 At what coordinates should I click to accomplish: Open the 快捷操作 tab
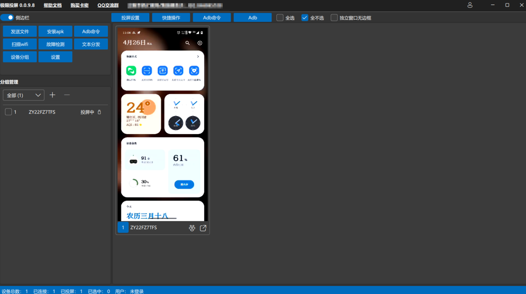(x=171, y=18)
